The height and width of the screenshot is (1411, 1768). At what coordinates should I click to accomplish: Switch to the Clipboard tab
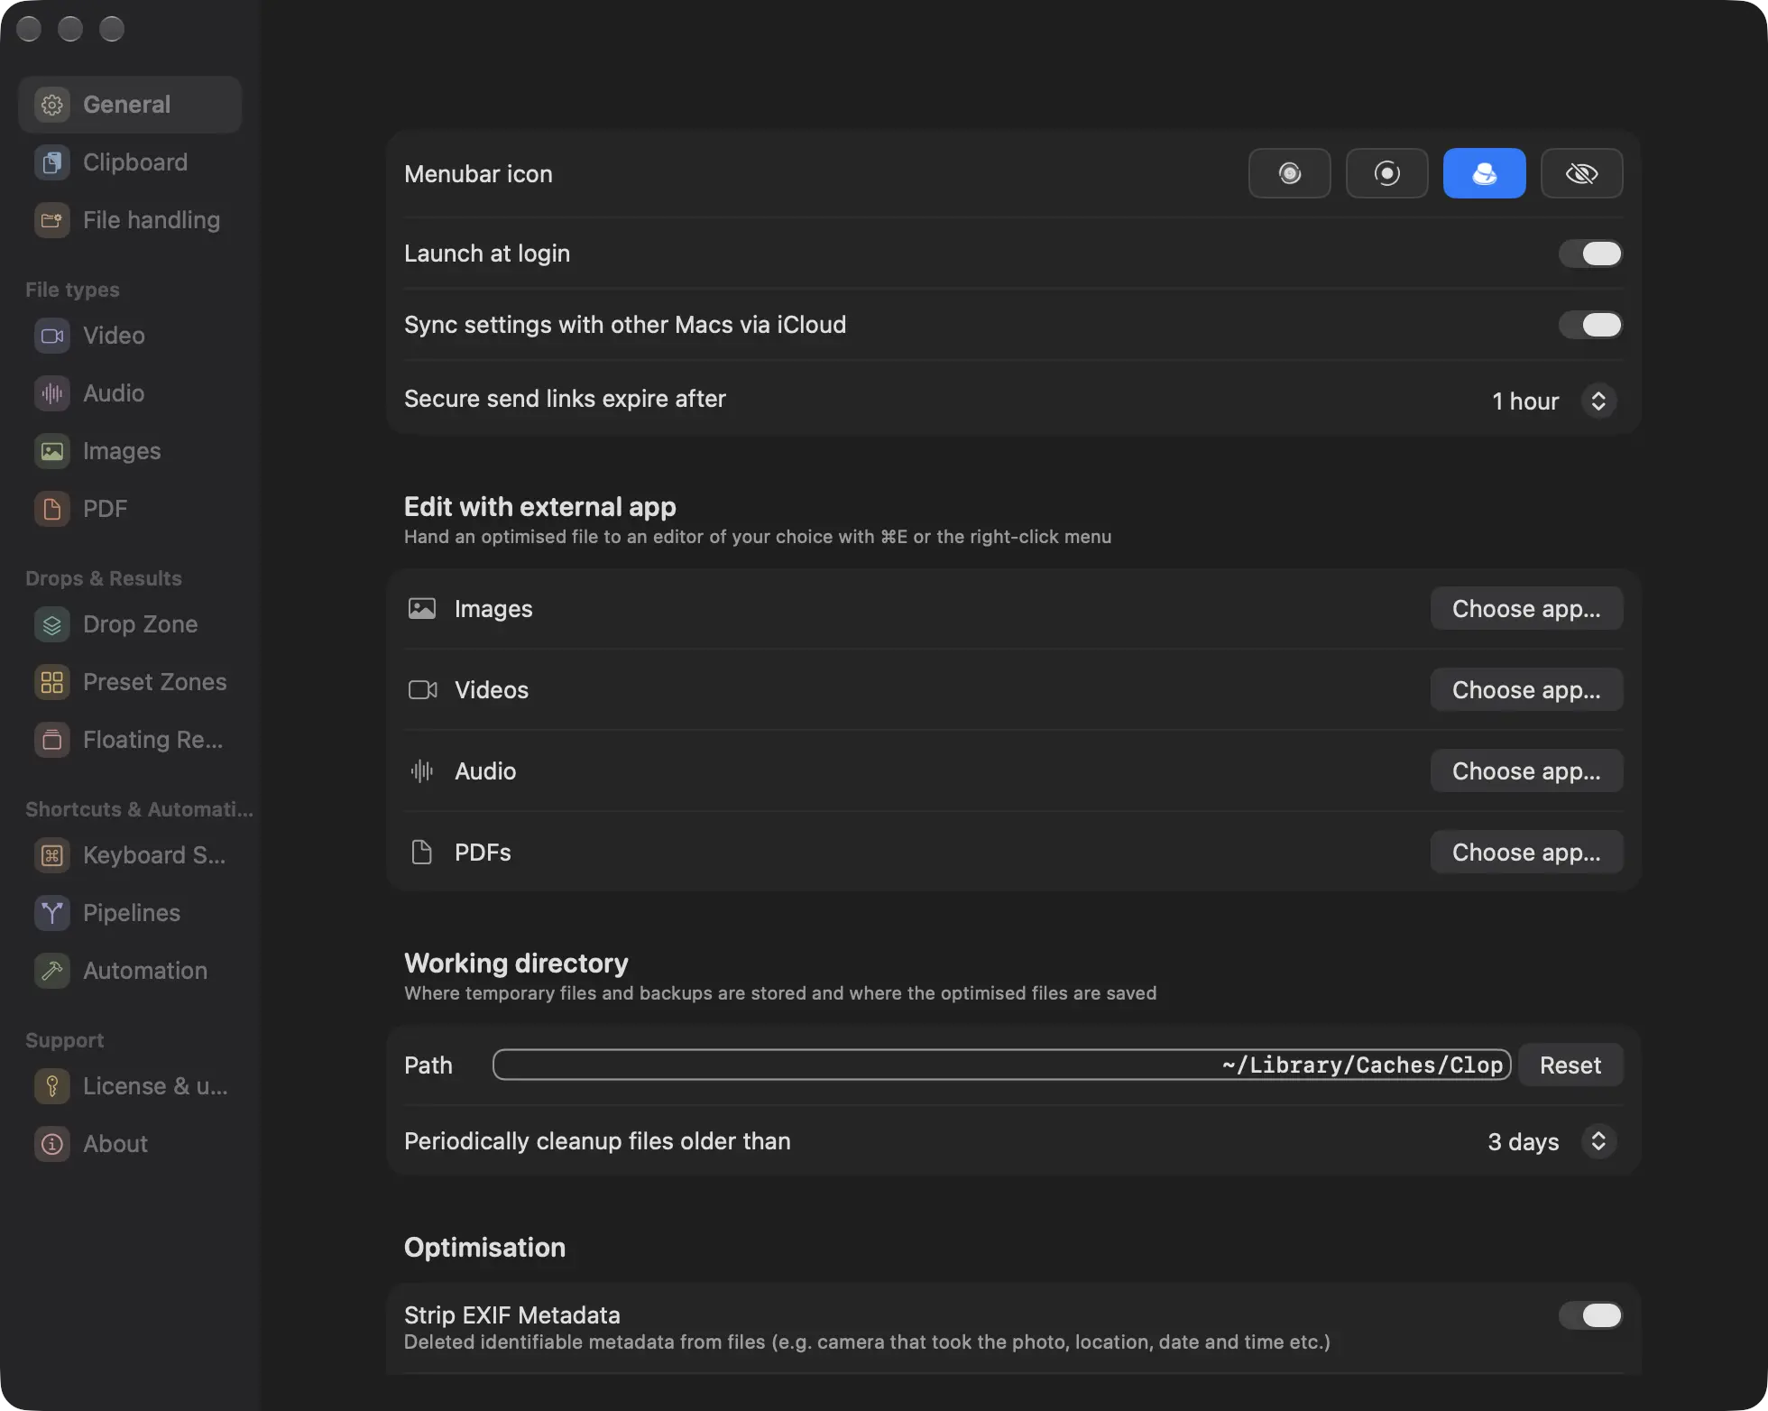[x=130, y=162]
